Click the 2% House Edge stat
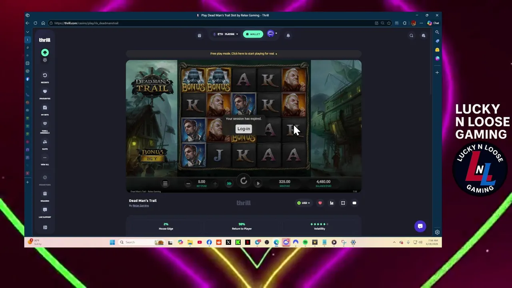 pos(166,226)
